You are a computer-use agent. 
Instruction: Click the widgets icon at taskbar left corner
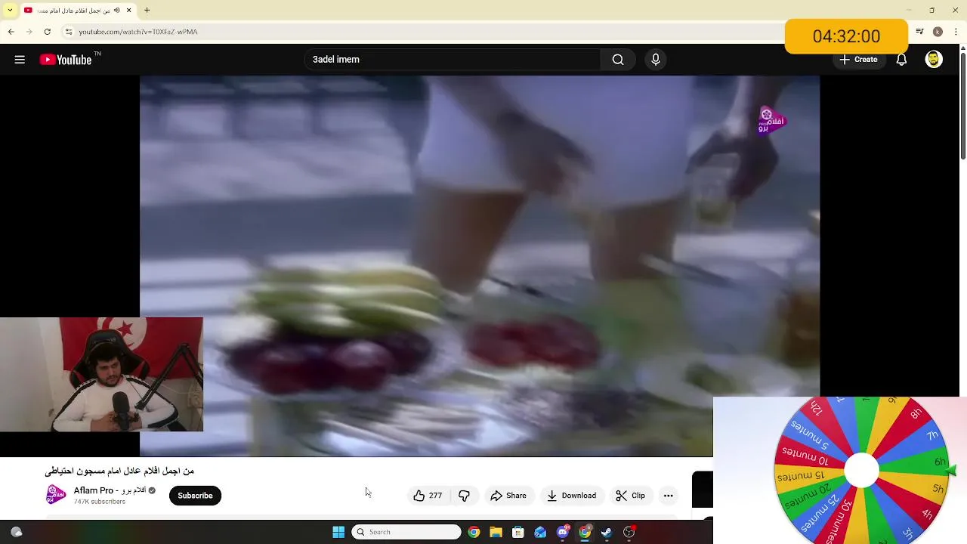point(16,532)
